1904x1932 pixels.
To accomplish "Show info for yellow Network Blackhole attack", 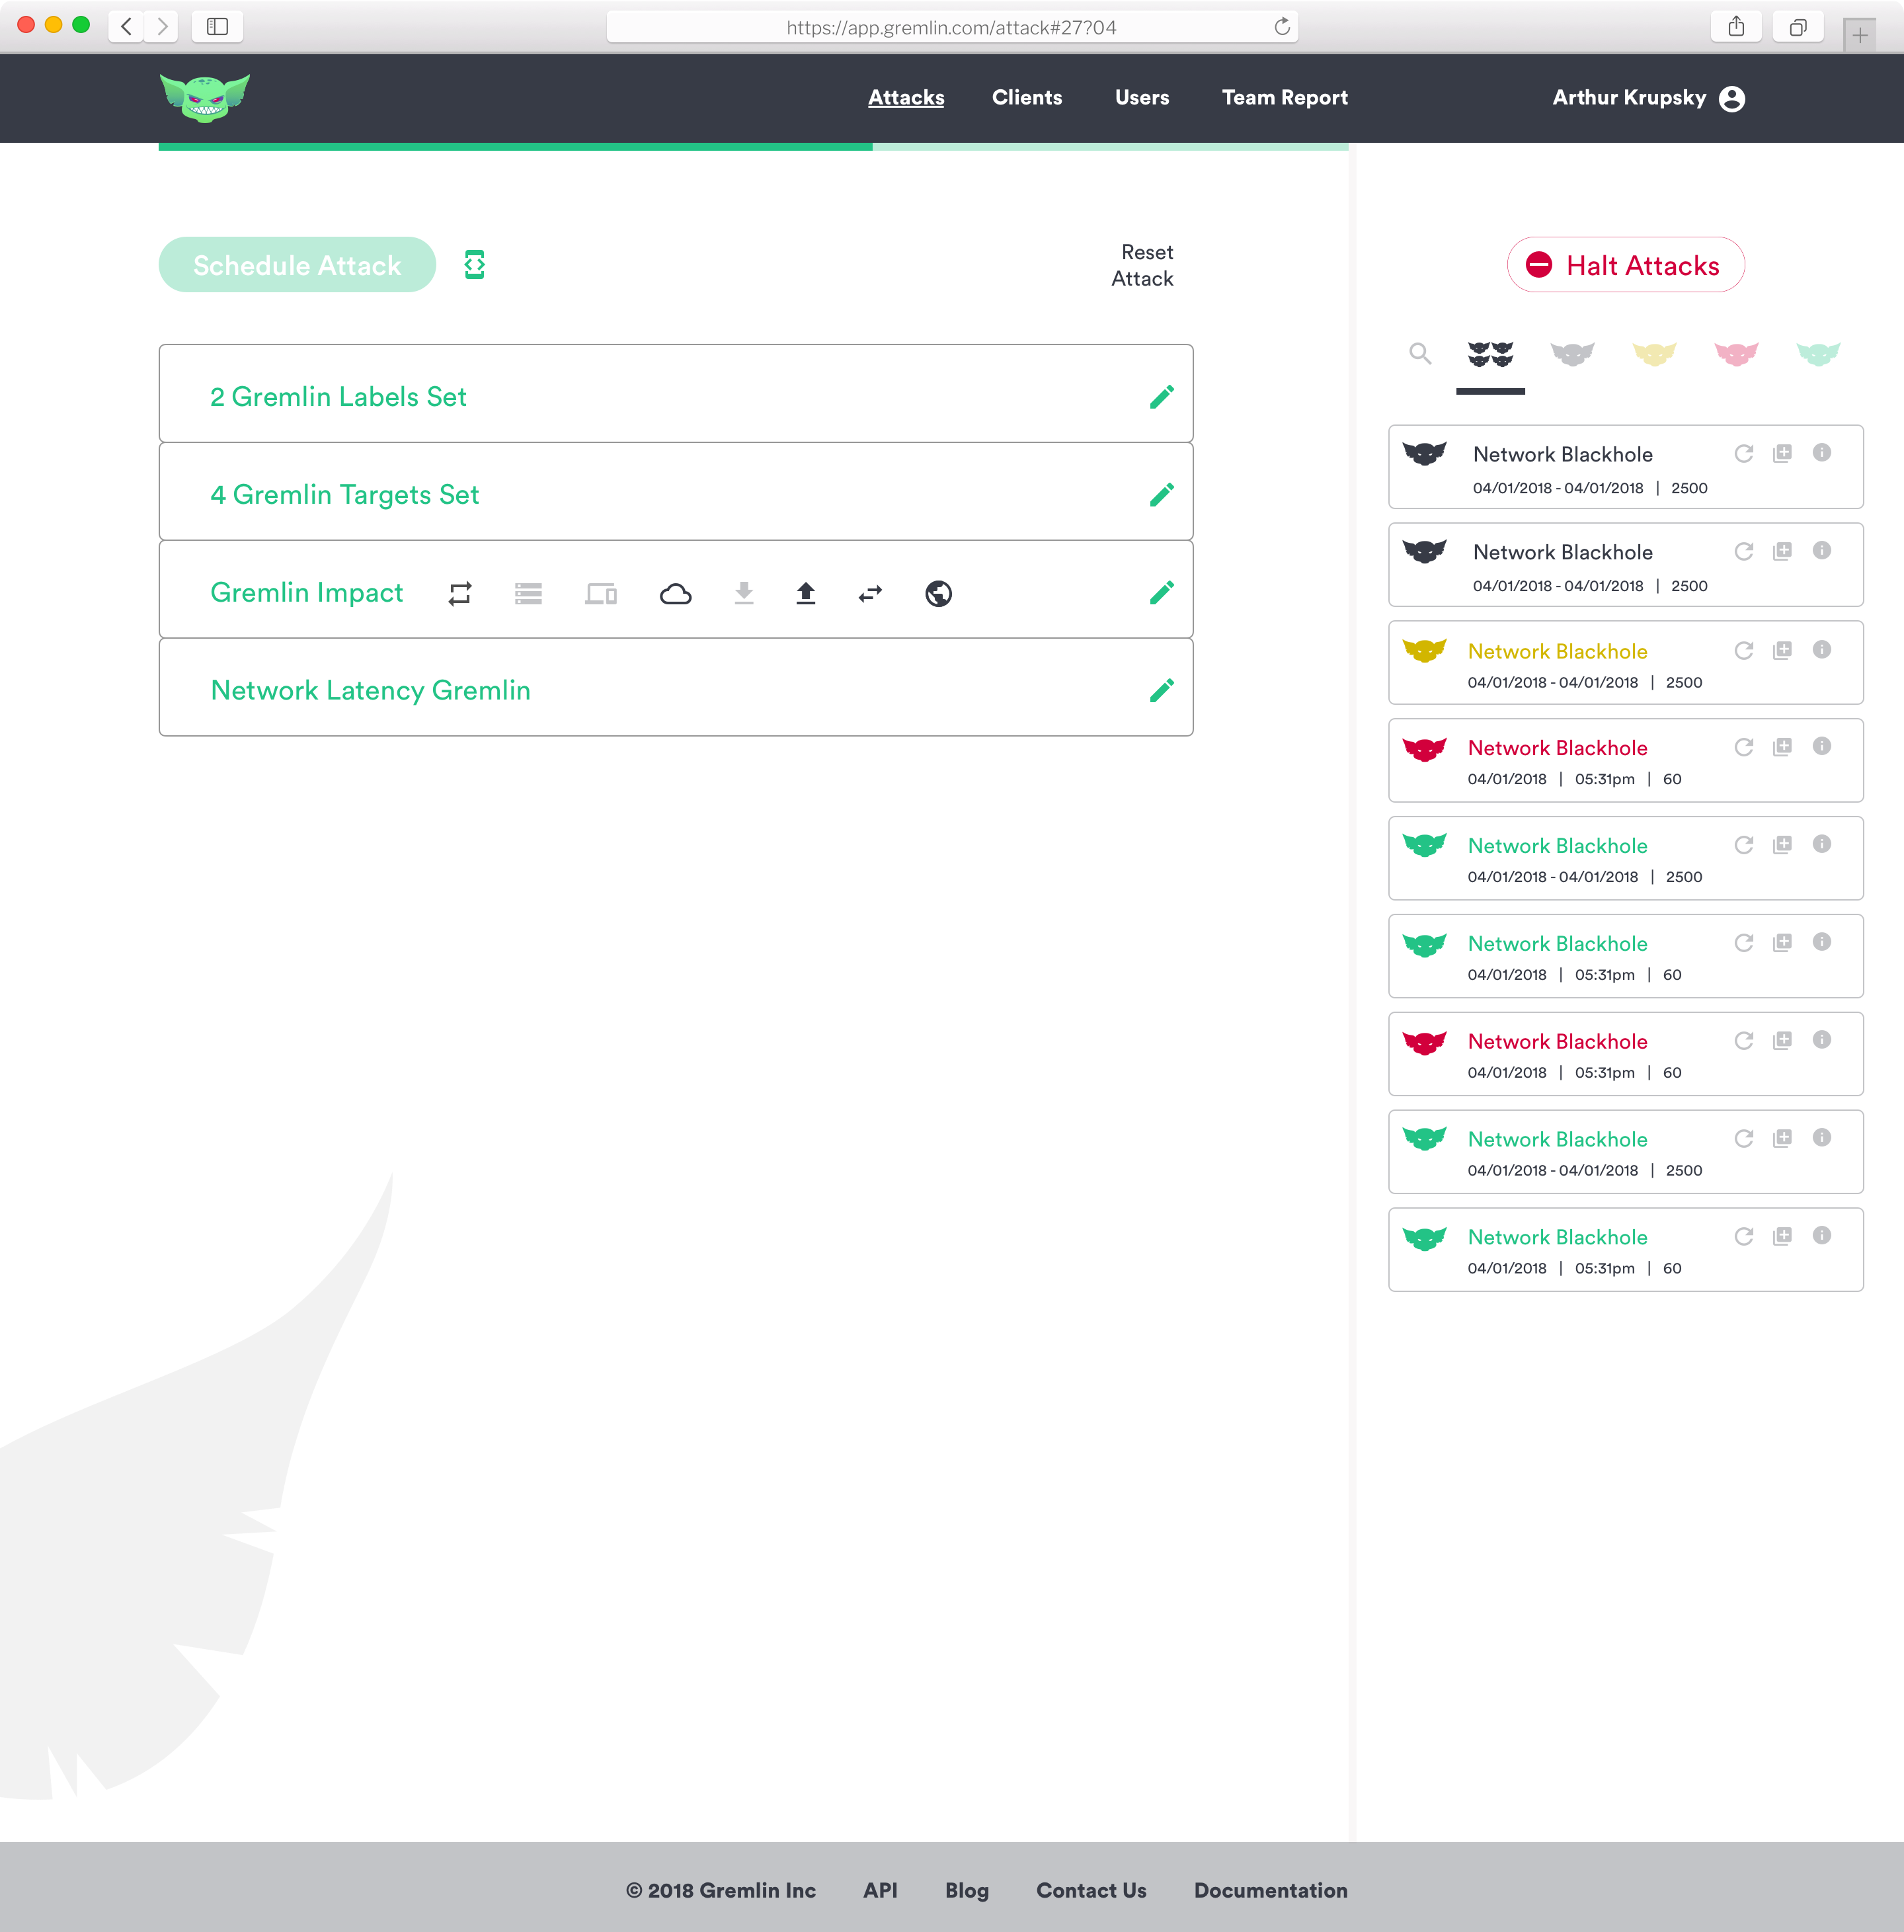I will tap(1822, 650).
